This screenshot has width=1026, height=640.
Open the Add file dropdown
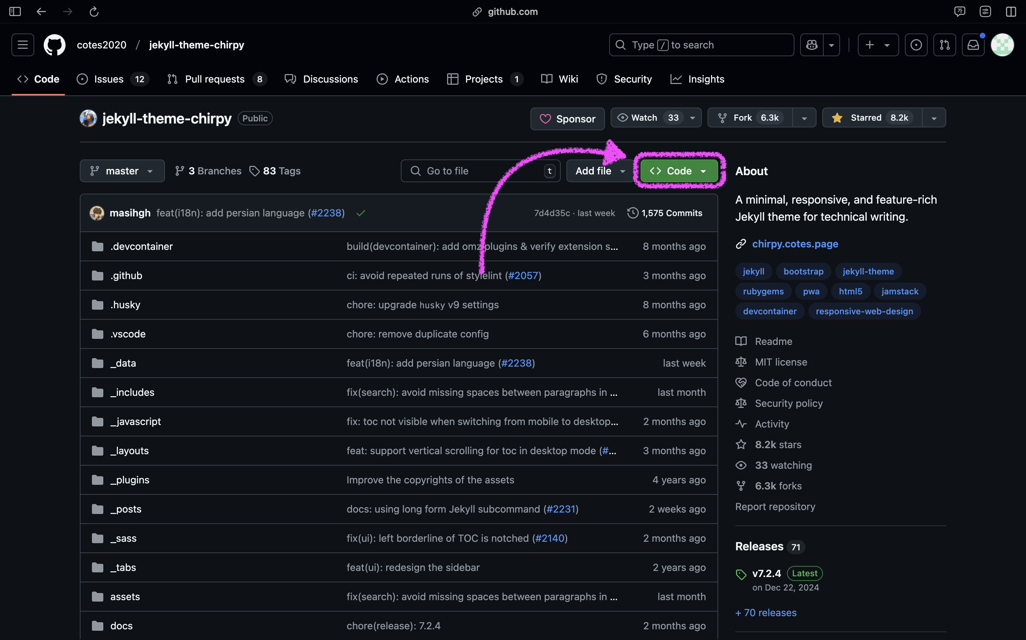coord(600,171)
